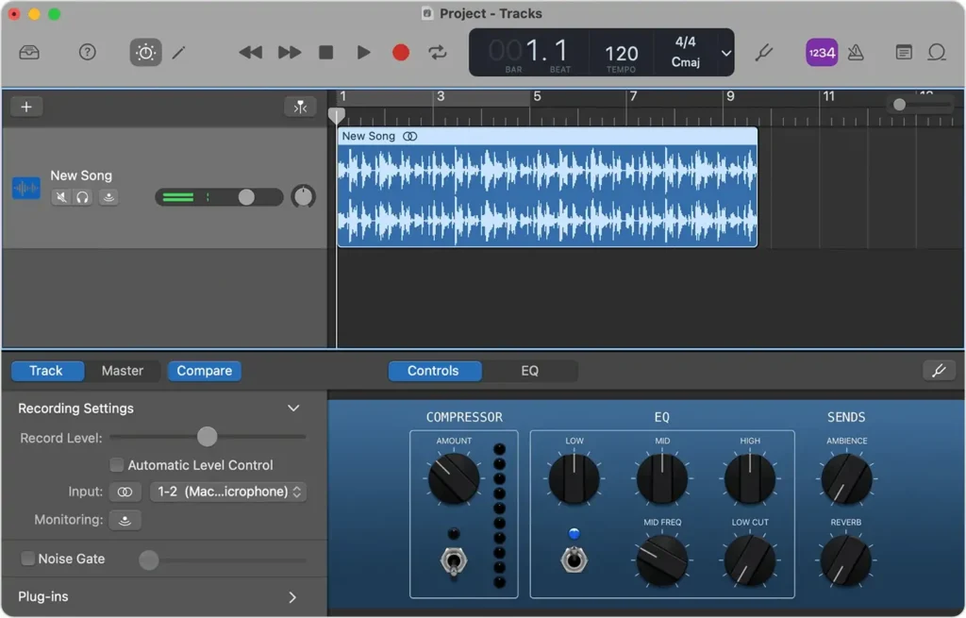Click the Compare button

(x=204, y=371)
